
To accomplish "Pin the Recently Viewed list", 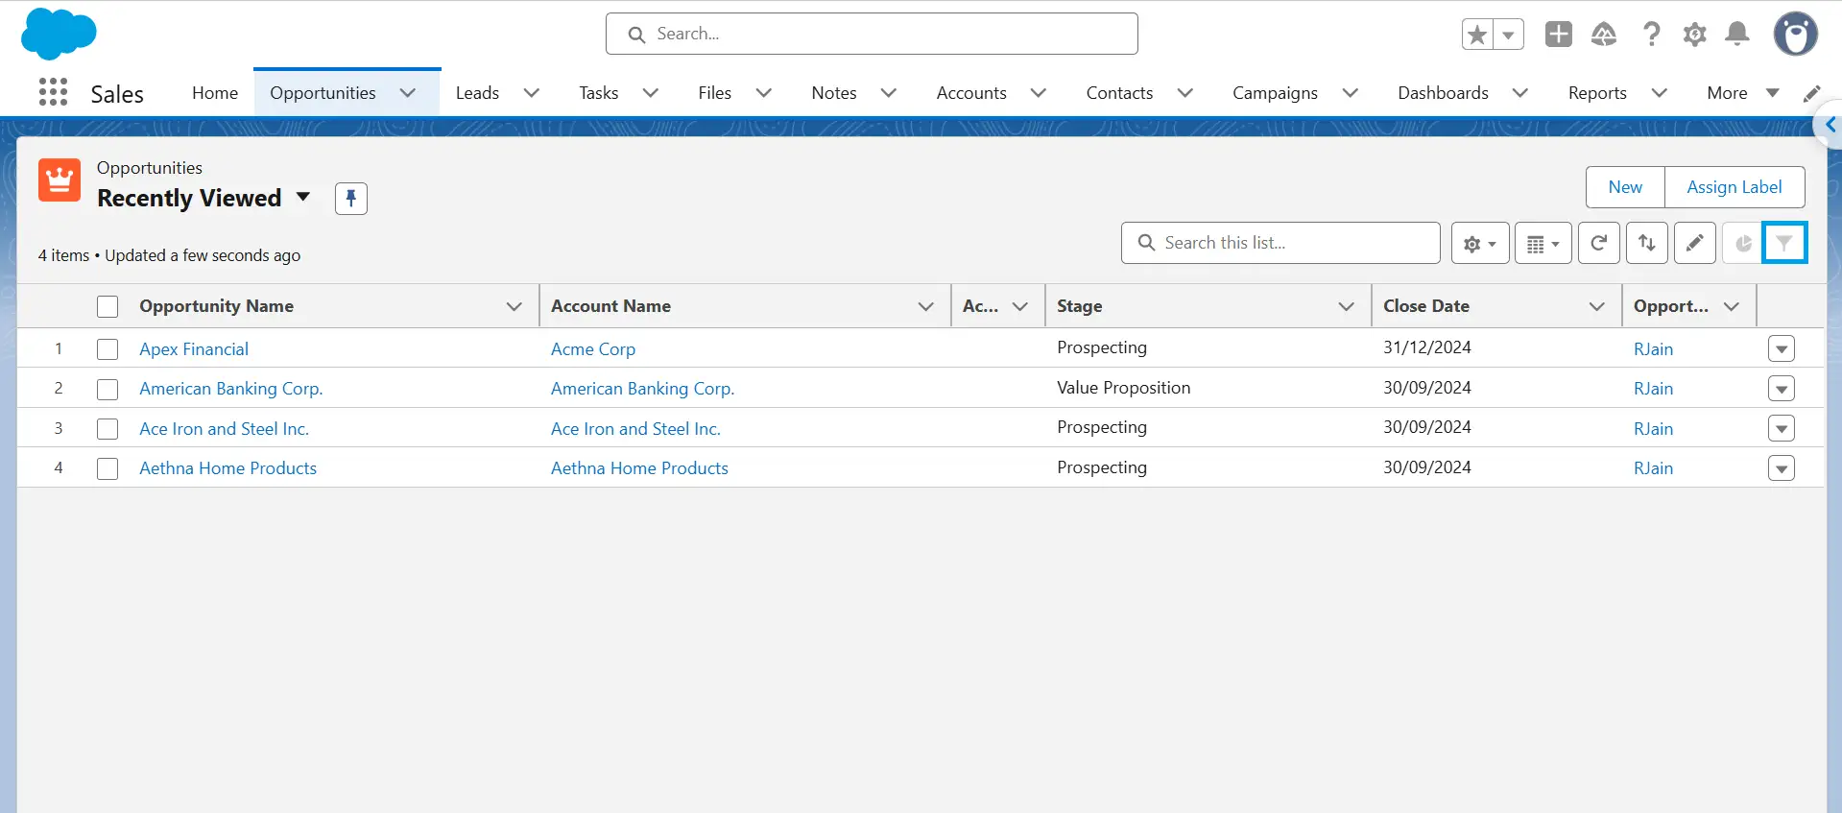I will pyautogui.click(x=351, y=199).
